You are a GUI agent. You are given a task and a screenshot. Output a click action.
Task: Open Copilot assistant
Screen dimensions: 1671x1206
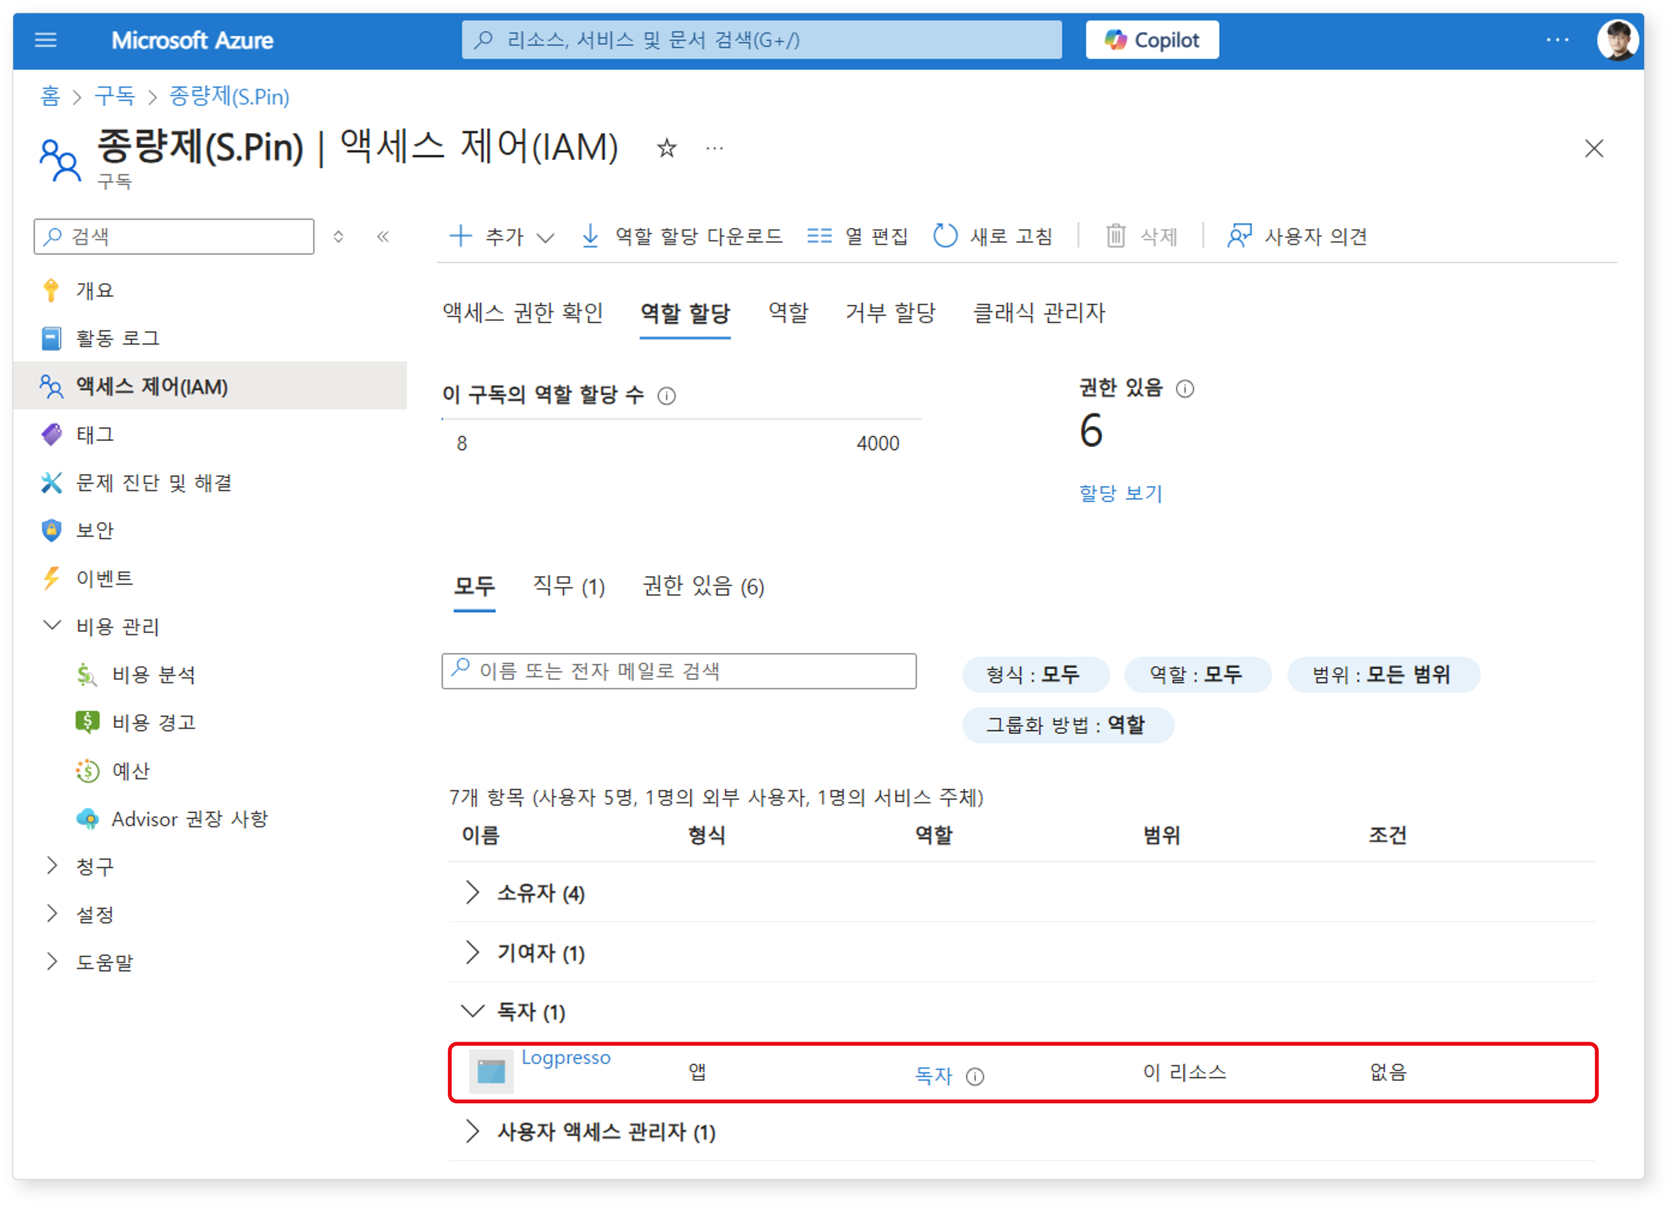pos(1152,40)
